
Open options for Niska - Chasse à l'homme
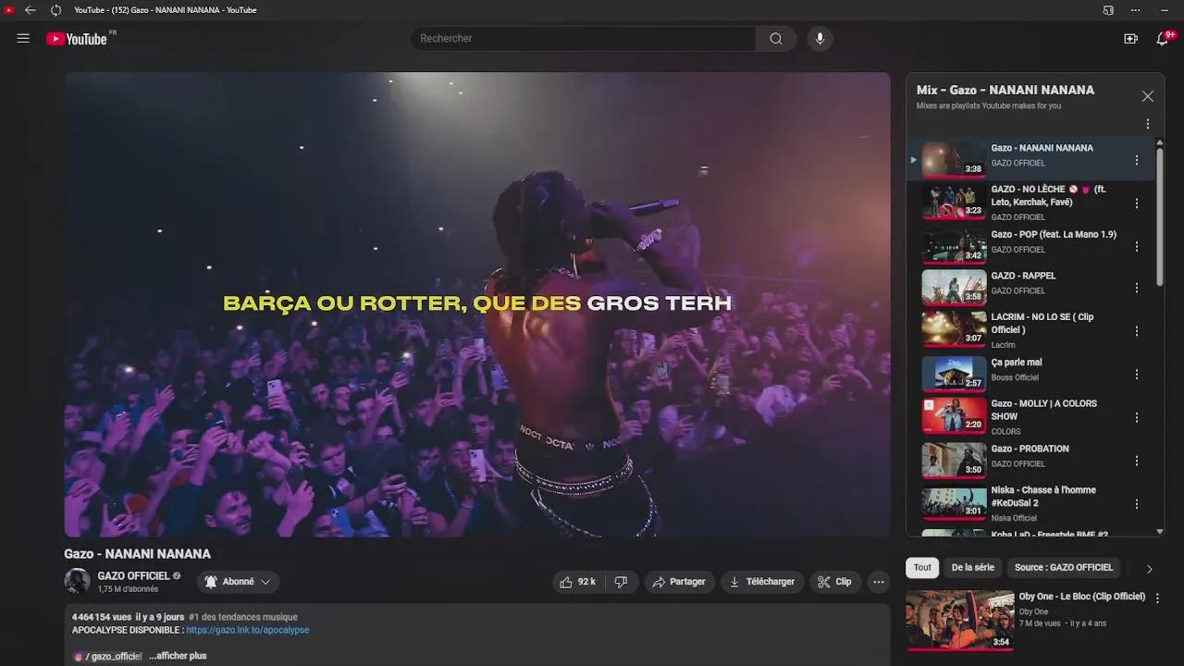pos(1137,504)
